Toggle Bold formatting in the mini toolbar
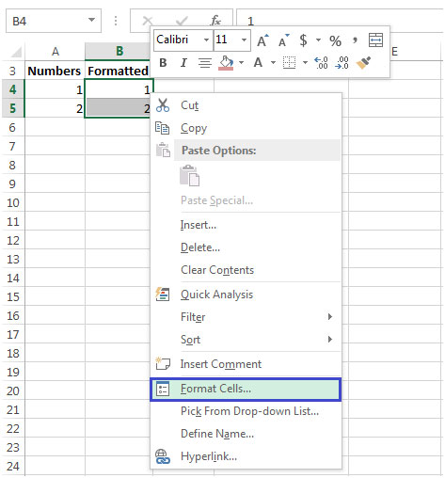 (163, 63)
